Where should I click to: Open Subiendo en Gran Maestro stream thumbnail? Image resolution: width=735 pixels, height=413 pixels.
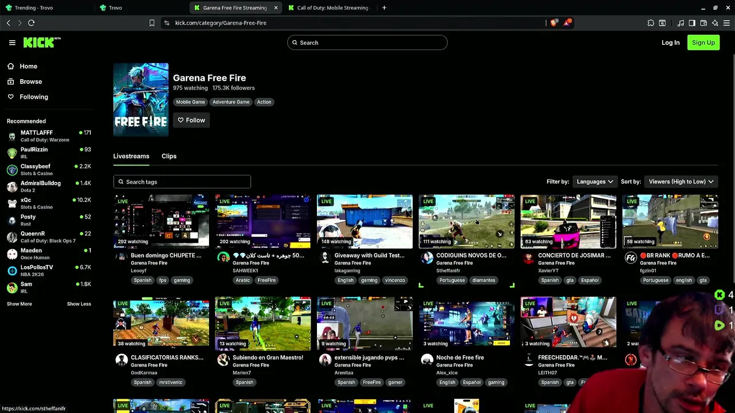pyautogui.click(x=263, y=324)
